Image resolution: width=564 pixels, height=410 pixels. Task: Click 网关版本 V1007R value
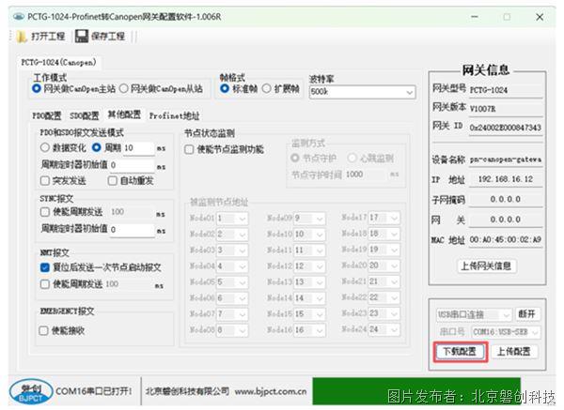[506, 109]
